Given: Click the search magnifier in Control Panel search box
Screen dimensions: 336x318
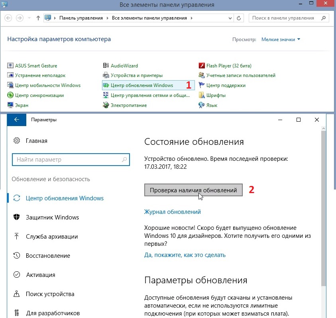Looking at the screenshot, I should point(323,18).
